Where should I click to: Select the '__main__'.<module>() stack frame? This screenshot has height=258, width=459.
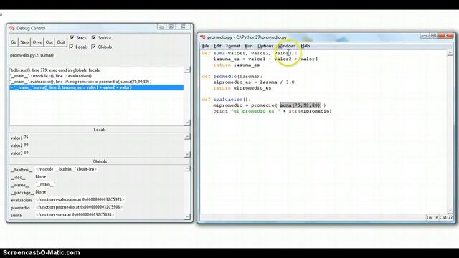[97, 76]
